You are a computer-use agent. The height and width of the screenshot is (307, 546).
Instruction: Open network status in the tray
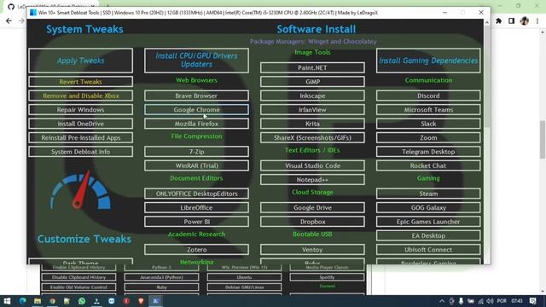(480, 301)
